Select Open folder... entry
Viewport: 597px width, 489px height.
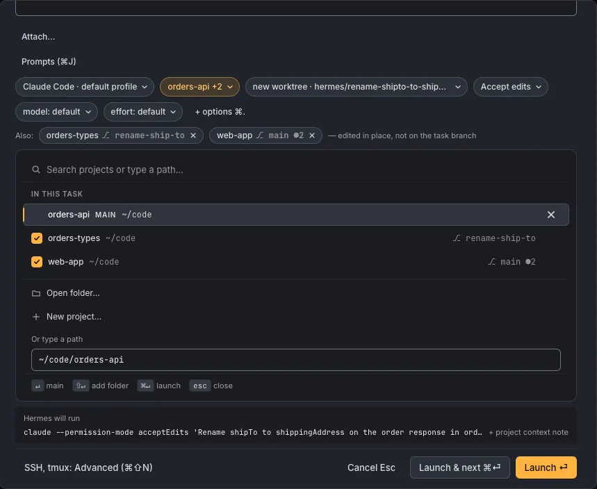296,293
